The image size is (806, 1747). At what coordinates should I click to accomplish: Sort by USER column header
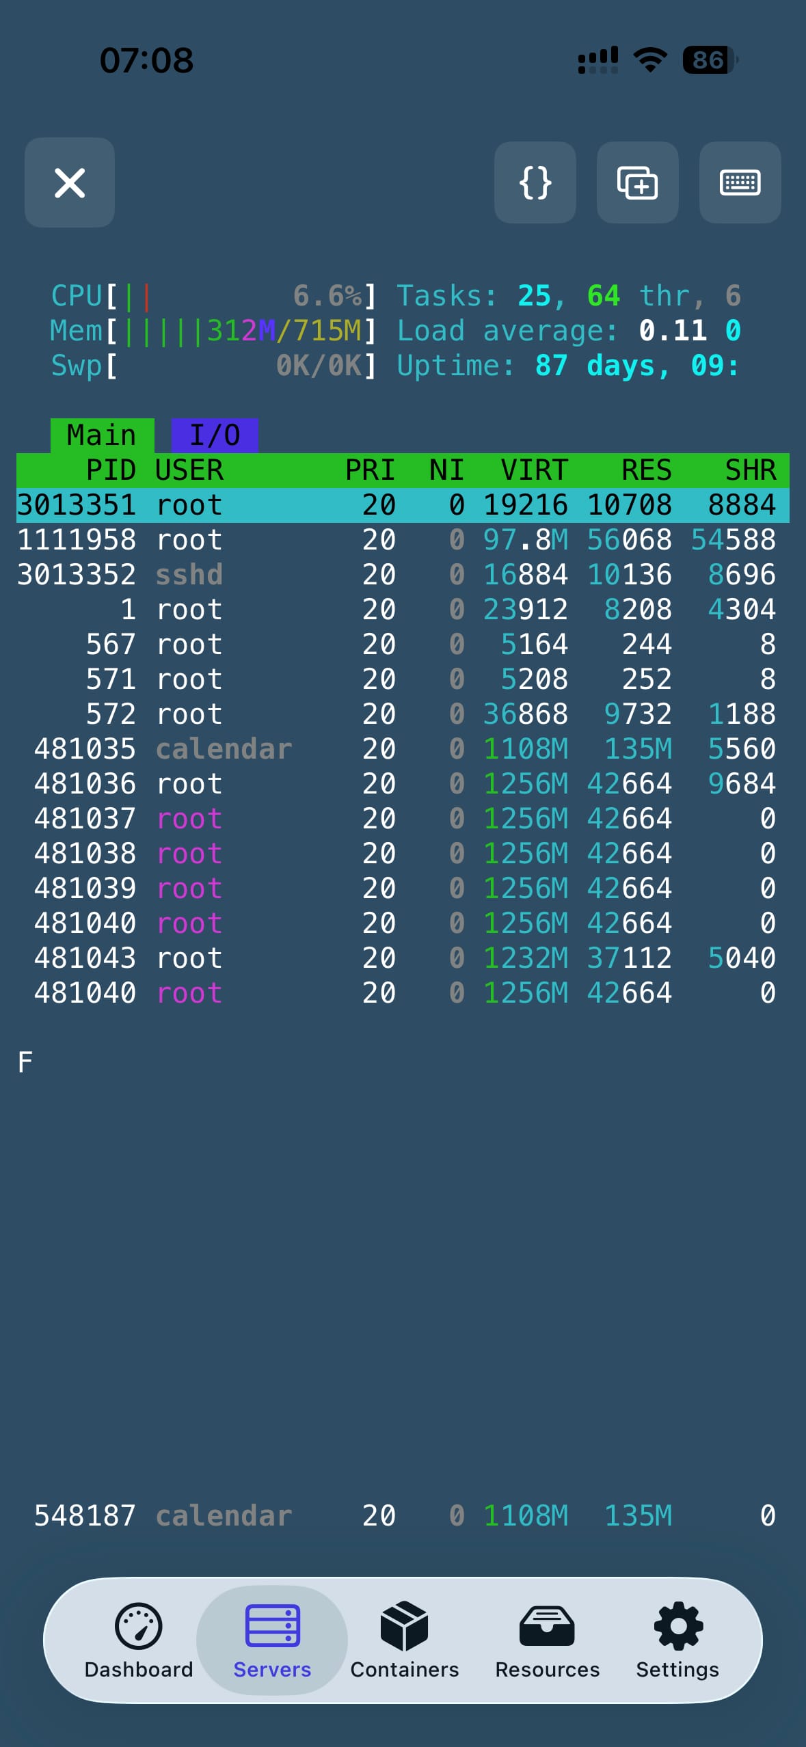189,470
